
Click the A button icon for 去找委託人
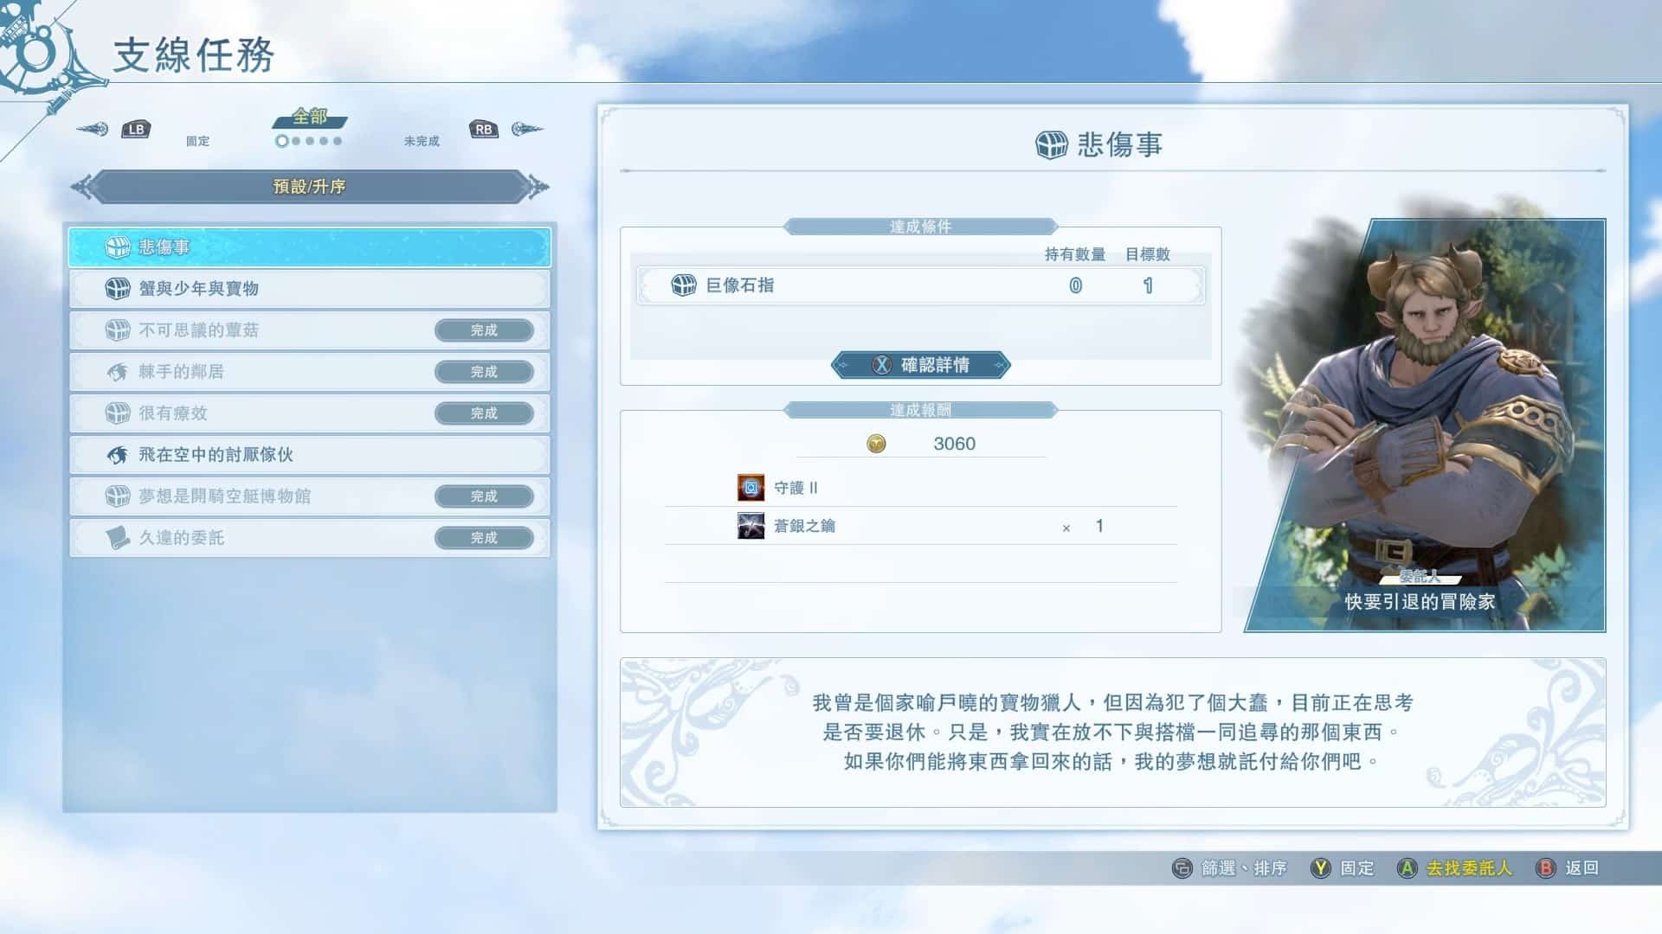coord(1407,868)
